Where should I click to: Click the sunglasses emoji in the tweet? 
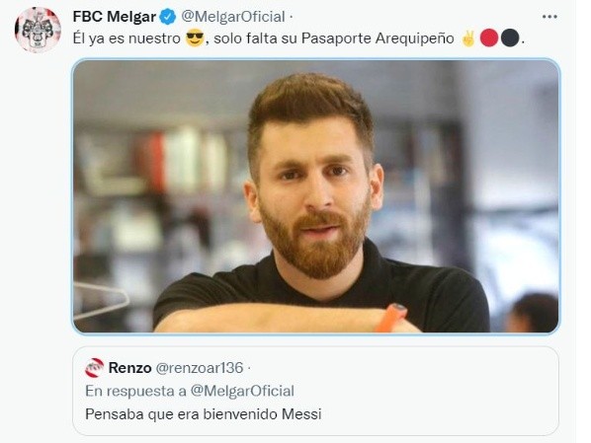click(195, 38)
